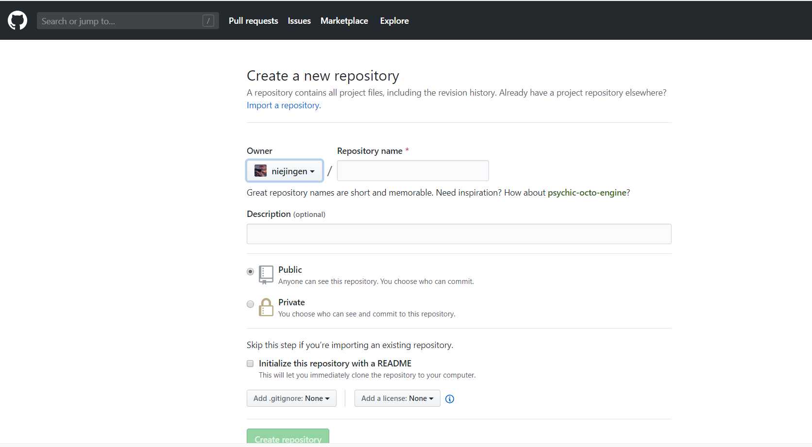Viewport: 812px width, 447px height.
Task: Click the Description (optional) label
Action: 286,214
